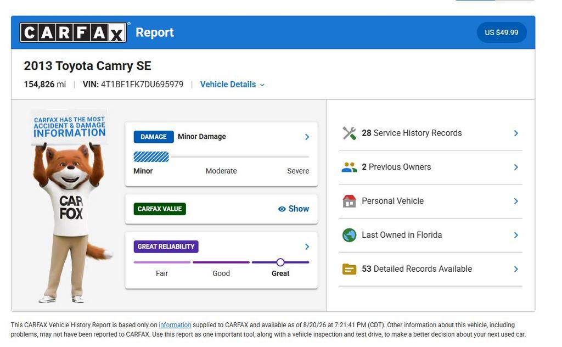Expand the Personal Vehicle chevron
The width and height of the screenshot is (562, 347).
[516, 201]
